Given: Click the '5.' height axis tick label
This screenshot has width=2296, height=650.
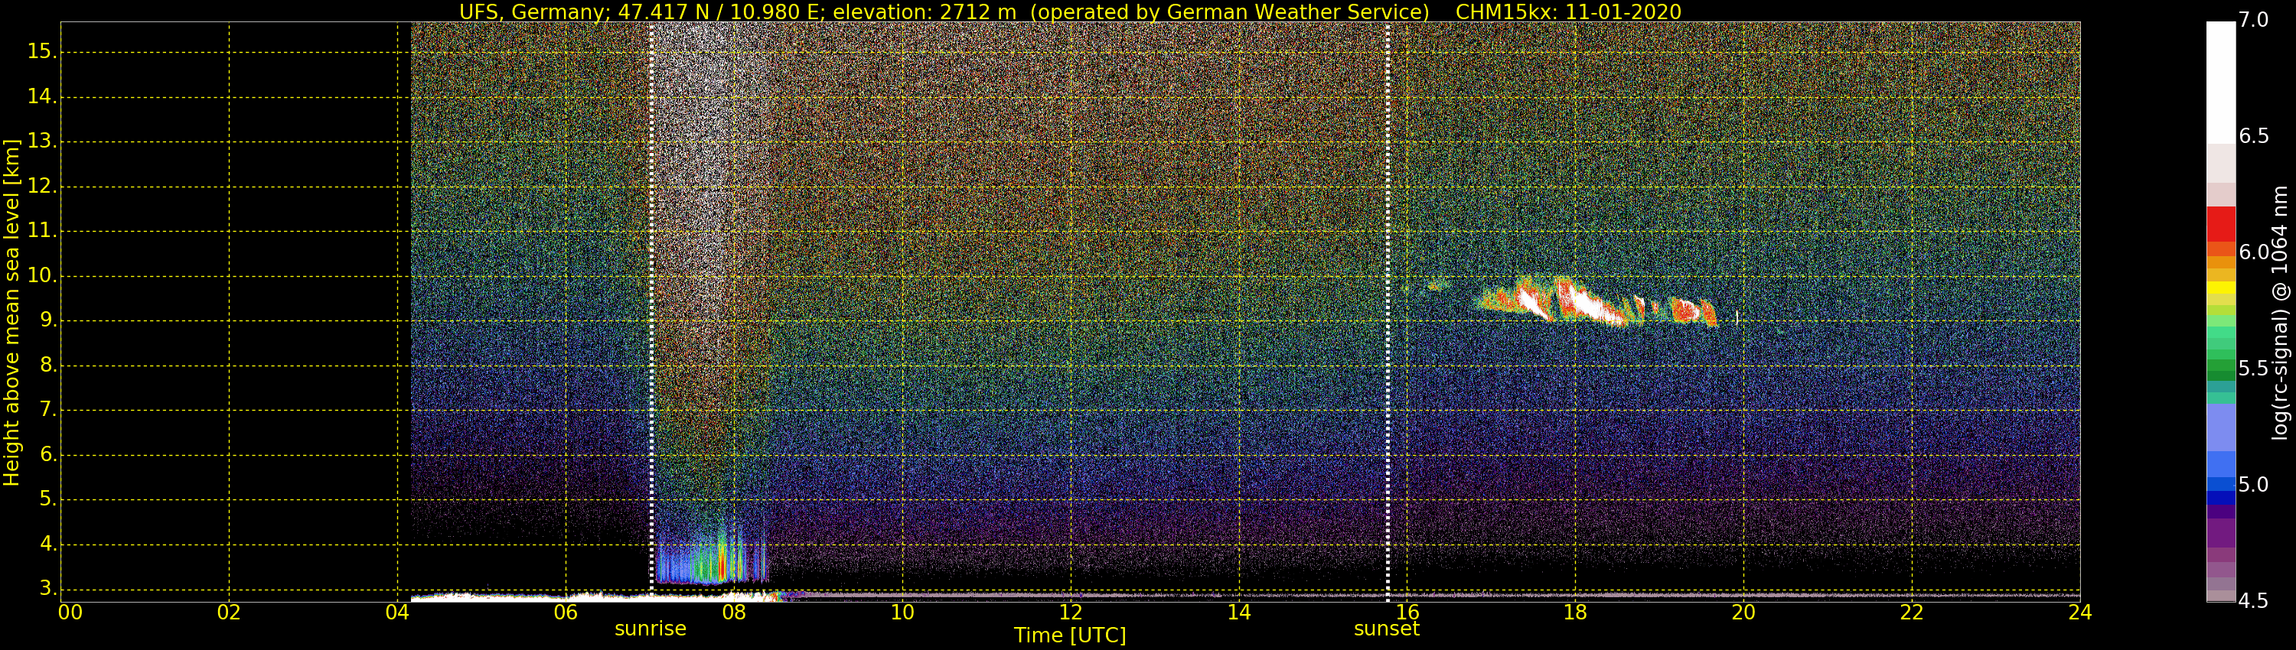Looking at the screenshot, I should [47, 499].
